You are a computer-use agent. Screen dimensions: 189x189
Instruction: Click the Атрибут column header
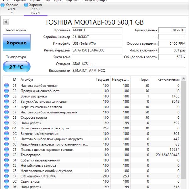(54, 79)
